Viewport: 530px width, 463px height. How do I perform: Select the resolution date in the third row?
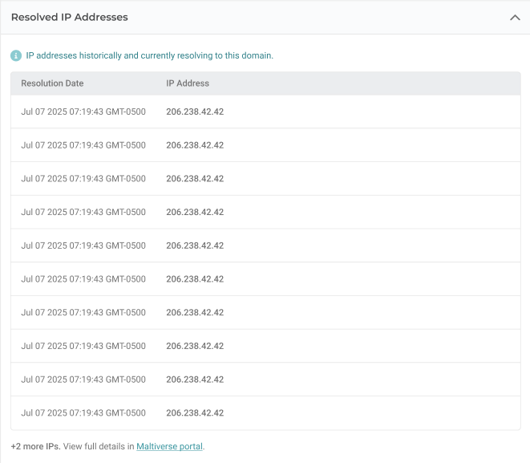[83, 179]
